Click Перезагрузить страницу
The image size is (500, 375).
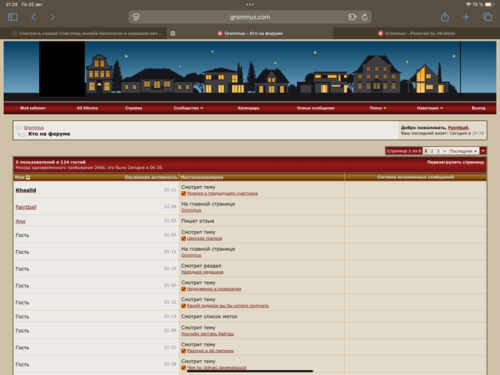(x=455, y=162)
